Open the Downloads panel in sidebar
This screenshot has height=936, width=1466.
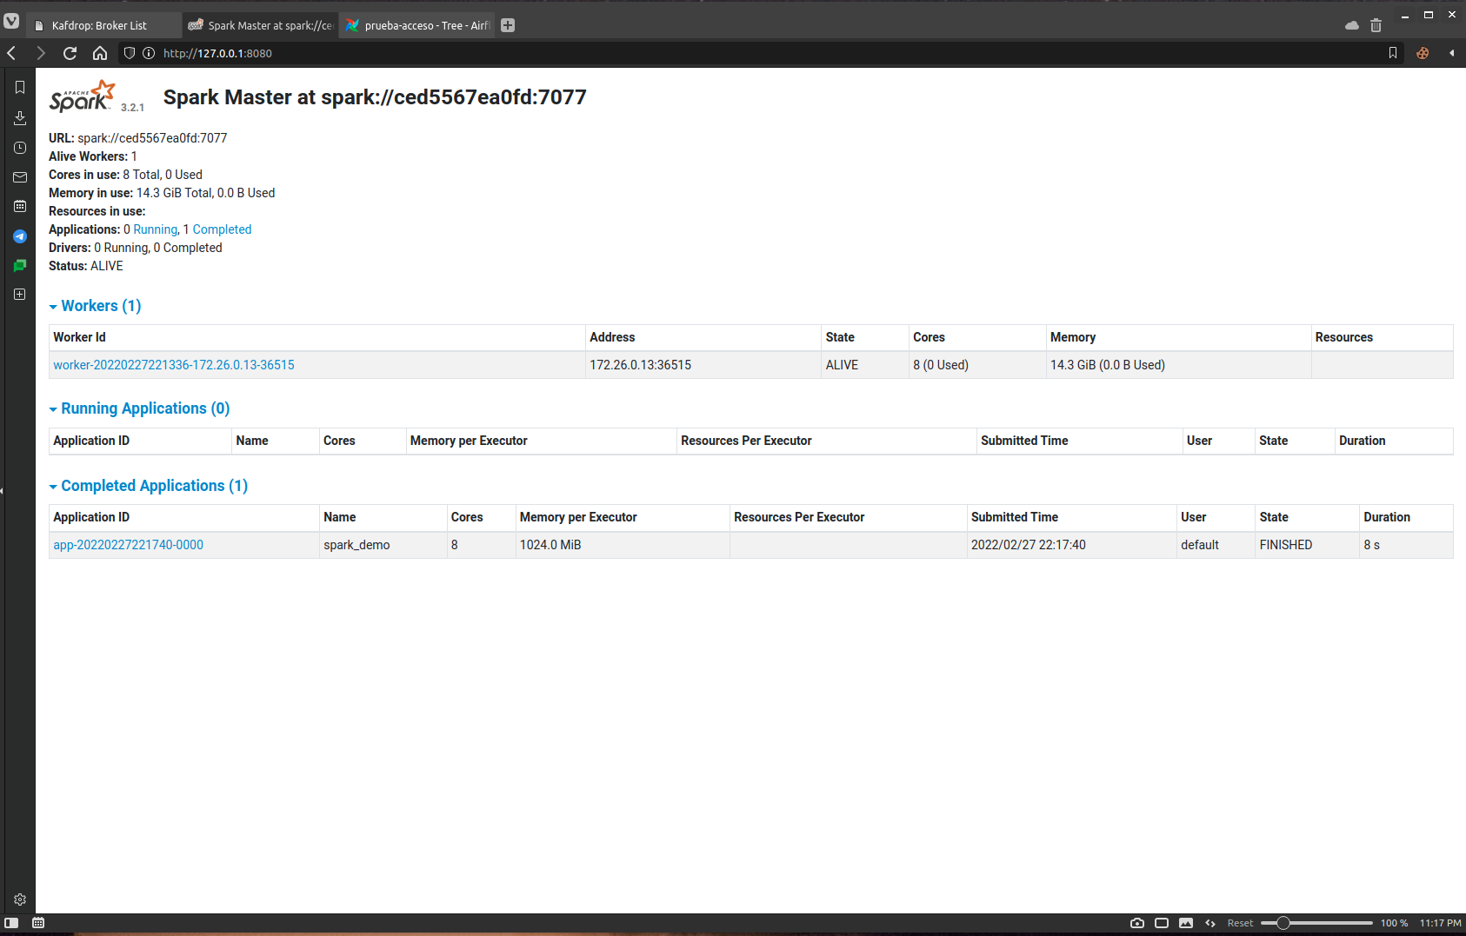(x=20, y=117)
